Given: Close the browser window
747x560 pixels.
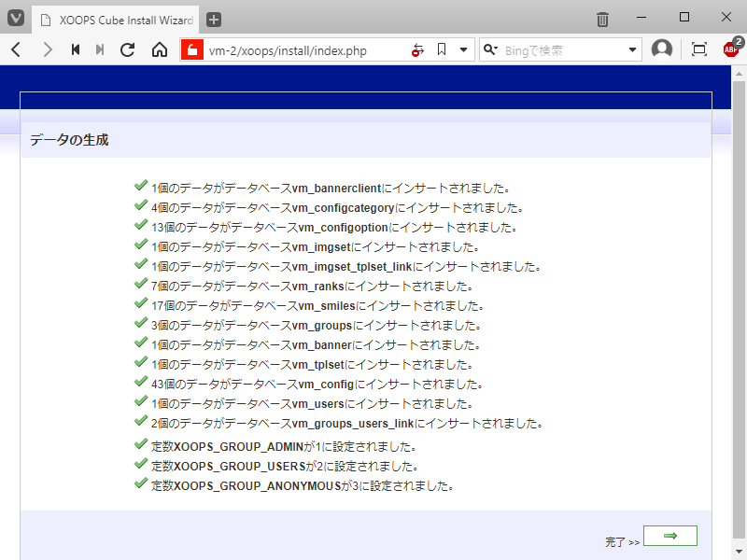Looking at the screenshot, I should click(x=726, y=17).
